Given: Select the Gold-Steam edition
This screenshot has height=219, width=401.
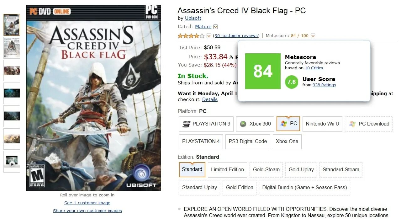Looking at the screenshot, I should pyautogui.click(x=266, y=169).
